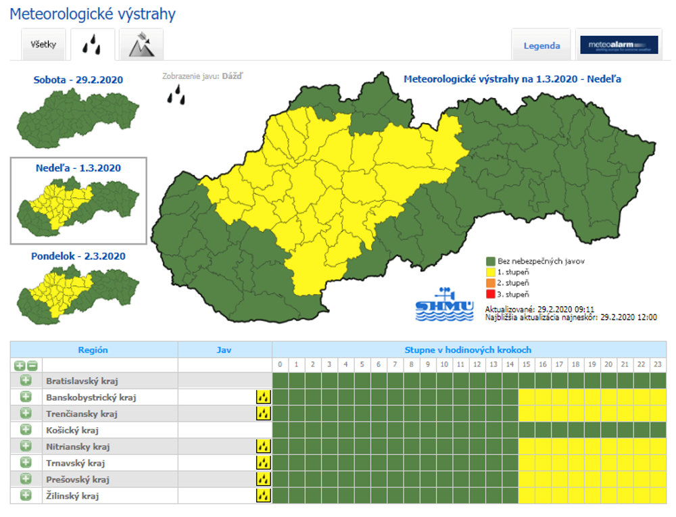Collapse all regions with green minus
676x517 pixels.
(x=32, y=366)
